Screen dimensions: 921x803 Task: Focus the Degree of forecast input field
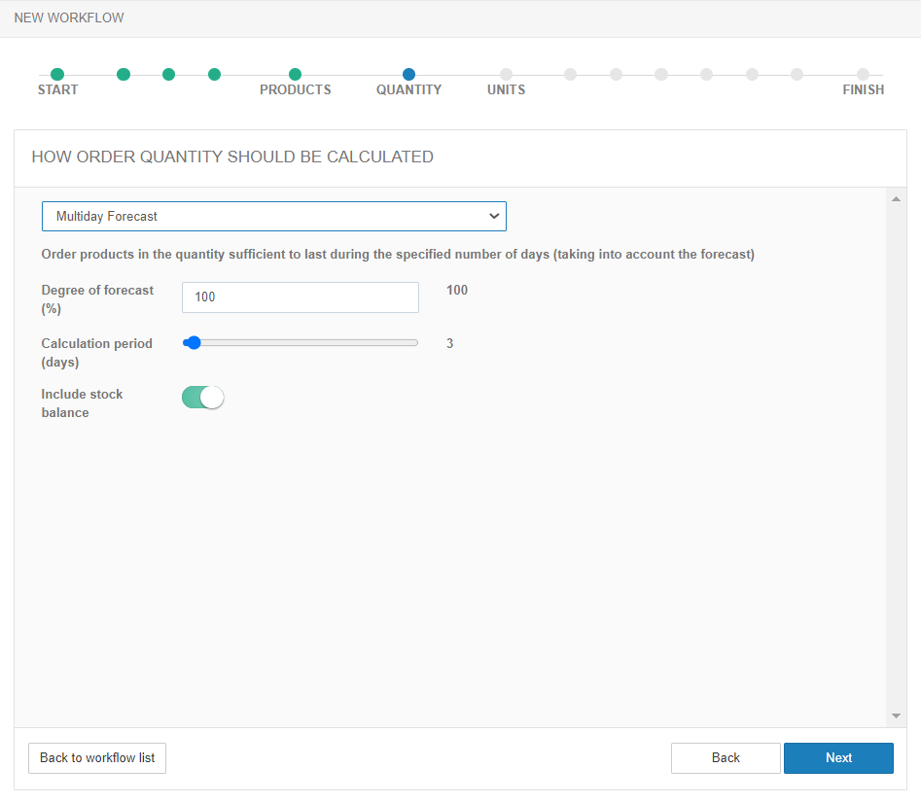(300, 297)
